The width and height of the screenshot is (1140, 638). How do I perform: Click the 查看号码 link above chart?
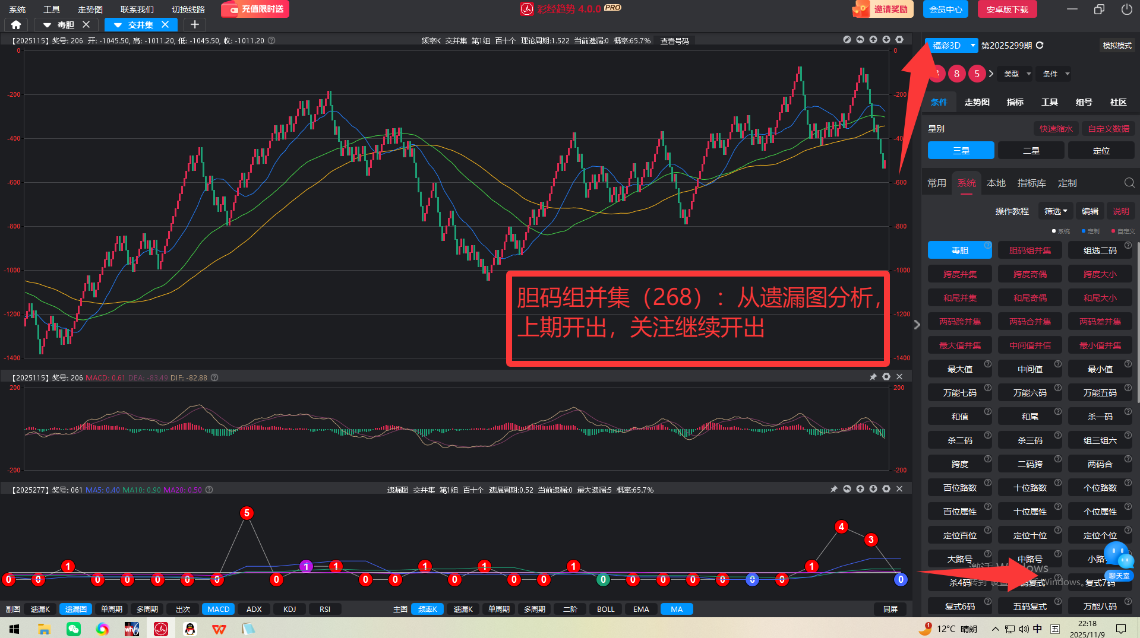point(674,41)
